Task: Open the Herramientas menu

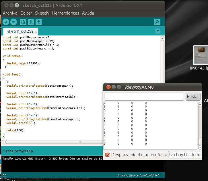Action: pos(65,13)
